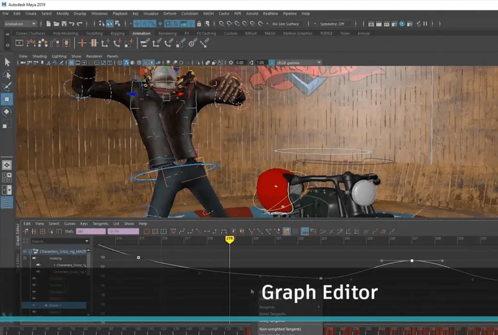
Task: Click the Pause Viewport icon in status line
Action: tap(425, 23)
